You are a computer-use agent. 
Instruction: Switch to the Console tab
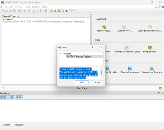coord(6,125)
